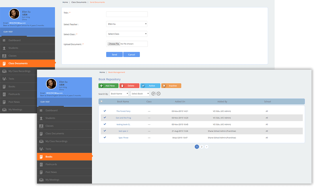
Task: Click Students icon in Book Repository window sidebar
Action: point(41,118)
